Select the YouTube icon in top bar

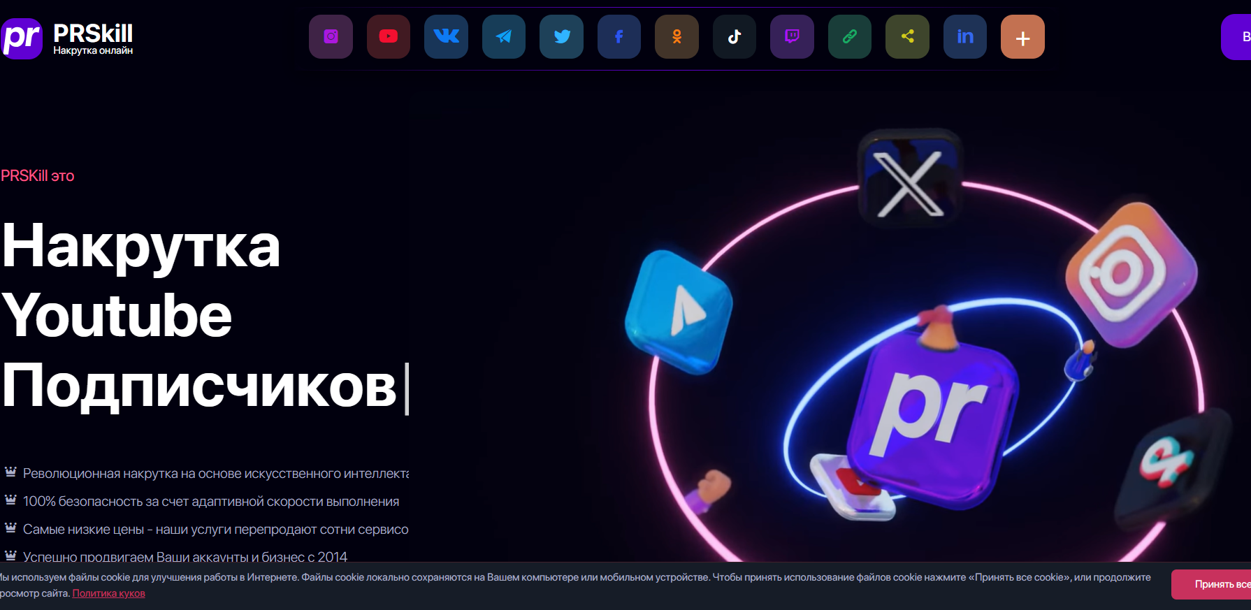coord(389,36)
